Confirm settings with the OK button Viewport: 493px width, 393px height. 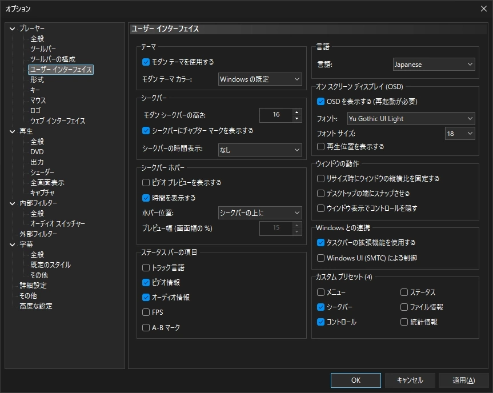point(355,380)
